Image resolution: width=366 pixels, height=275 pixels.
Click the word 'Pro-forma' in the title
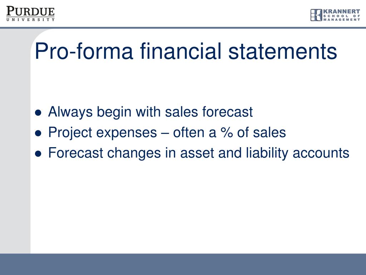point(84,51)
